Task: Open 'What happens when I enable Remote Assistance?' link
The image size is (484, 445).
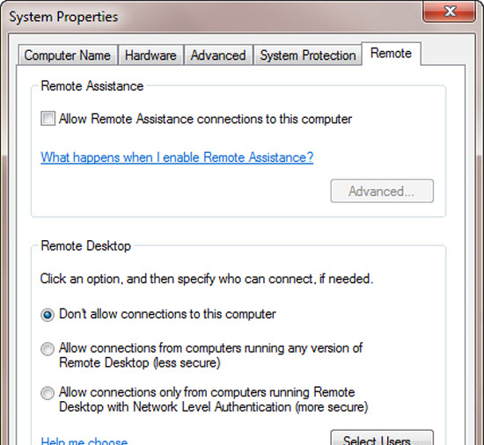Action: click(x=177, y=157)
